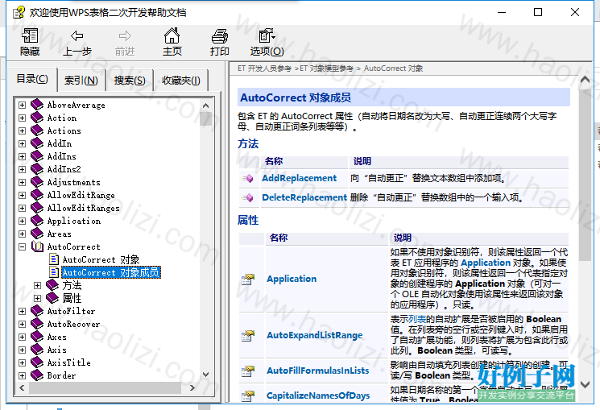Expand the Areas tree node
600x410 pixels.
(23, 234)
